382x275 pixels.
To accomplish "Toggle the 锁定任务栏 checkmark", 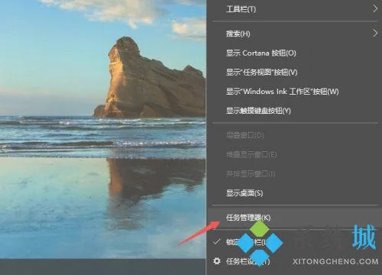I will pos(216,241).
